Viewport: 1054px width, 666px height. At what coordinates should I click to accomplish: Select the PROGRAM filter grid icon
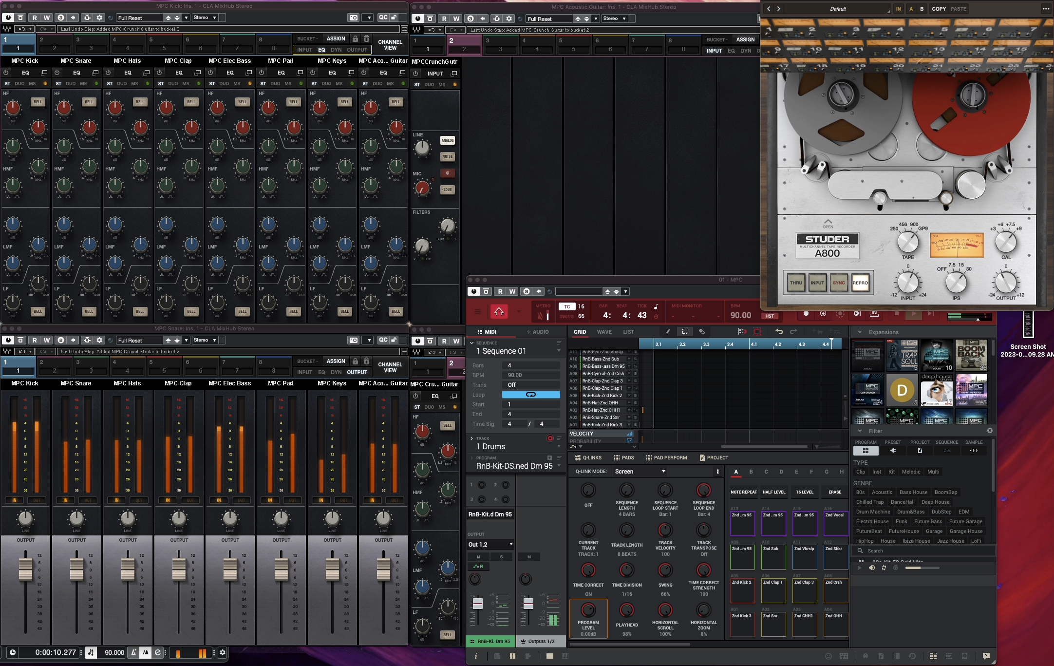(x=866, y=451)
